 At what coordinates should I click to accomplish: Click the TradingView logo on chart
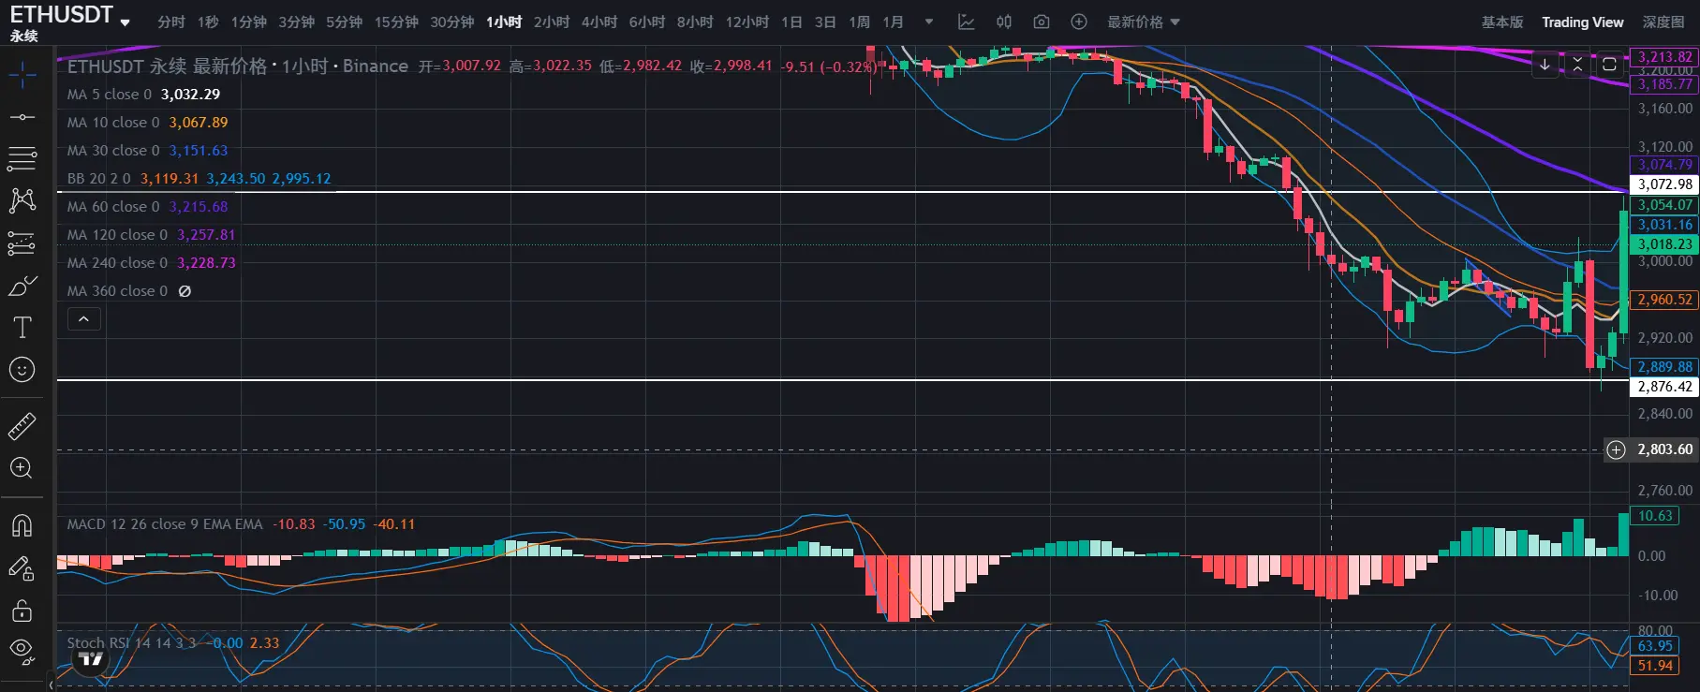click(91, 660)
